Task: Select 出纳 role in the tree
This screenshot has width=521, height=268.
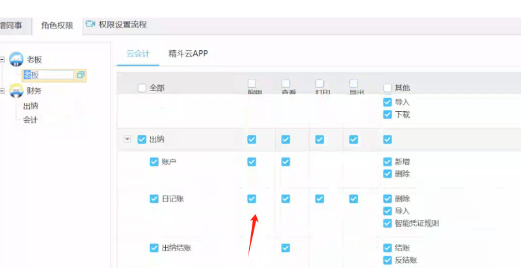Action: (31, 106)
